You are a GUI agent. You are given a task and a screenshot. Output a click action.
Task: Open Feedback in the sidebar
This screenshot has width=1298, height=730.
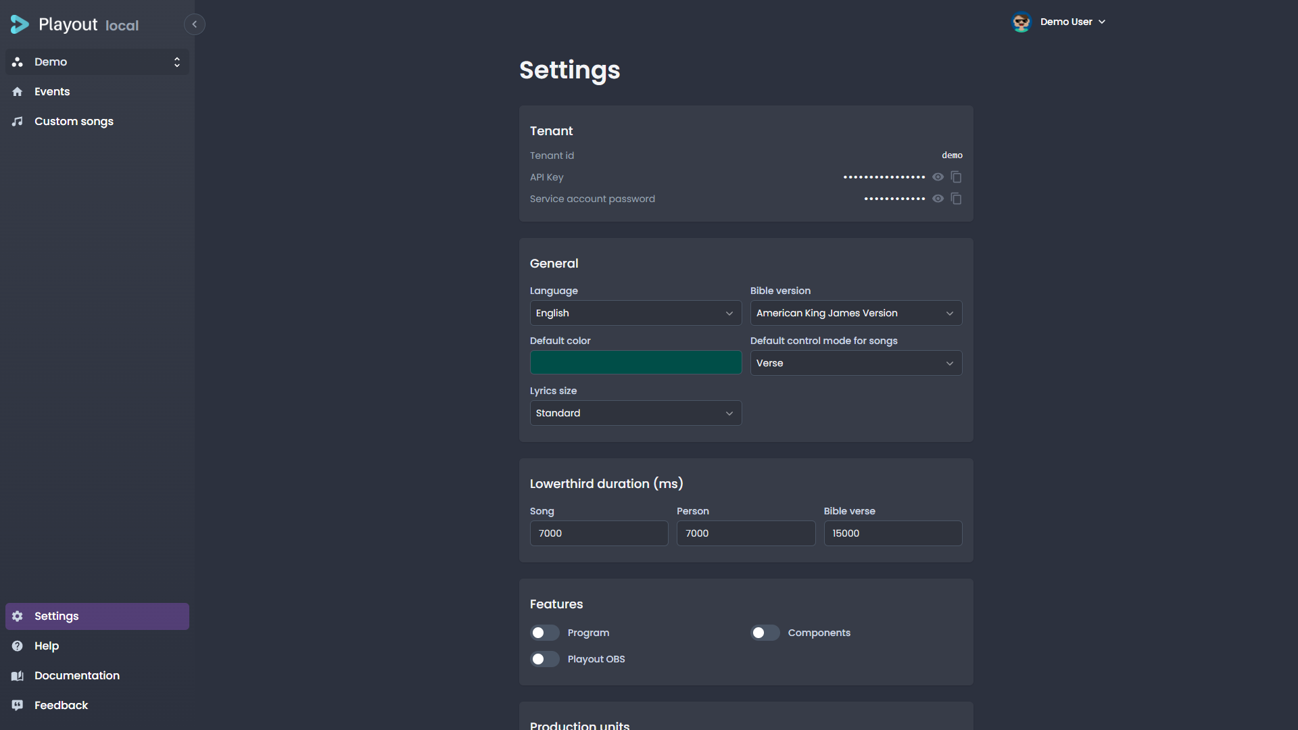click(x=97, y=705)
